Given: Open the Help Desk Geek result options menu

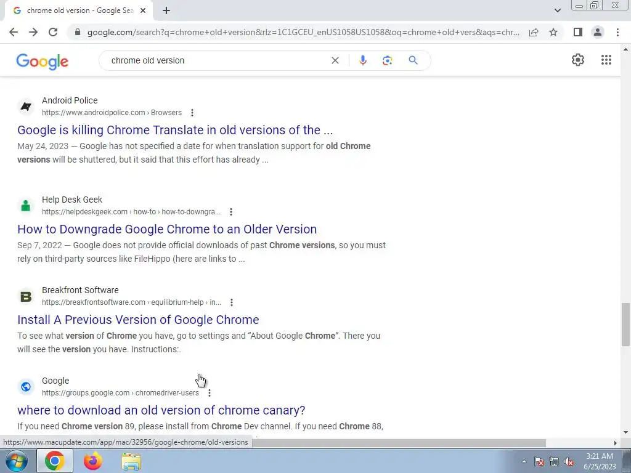Looking at the screenshot, I should coord(231,212).
